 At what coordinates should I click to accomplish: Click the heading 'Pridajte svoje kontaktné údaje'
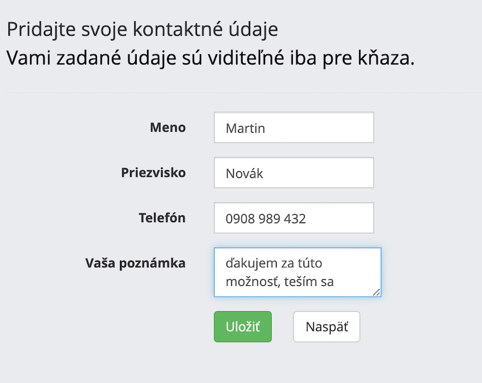(x=142, y=29)
